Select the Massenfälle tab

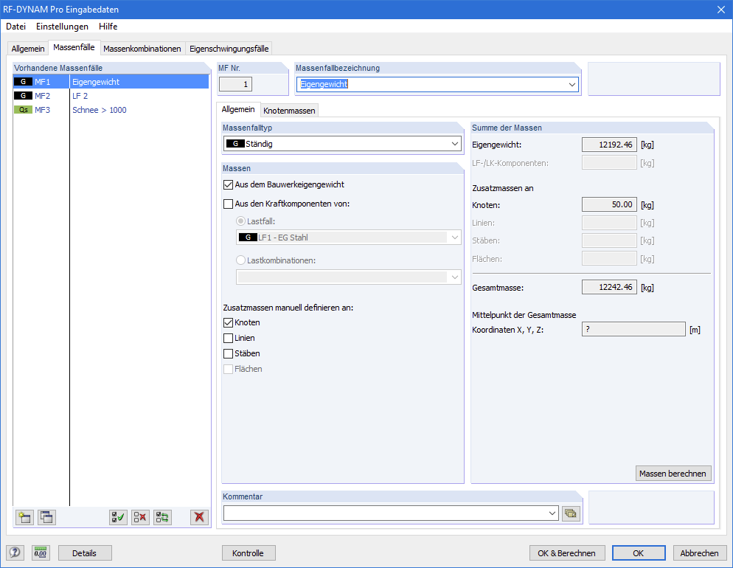(74, 47)
